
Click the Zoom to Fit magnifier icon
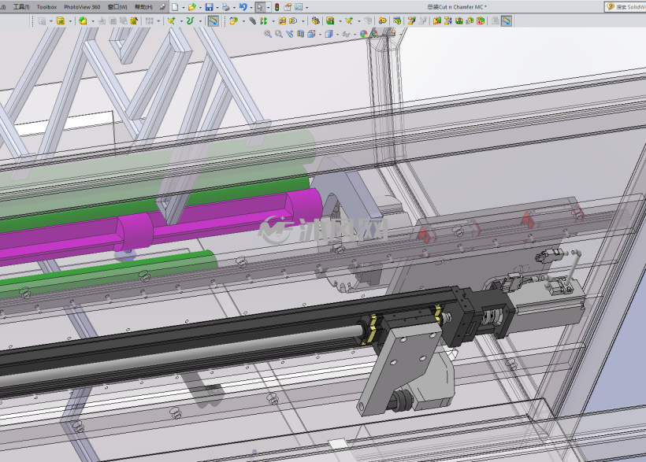tap(268, 34)
